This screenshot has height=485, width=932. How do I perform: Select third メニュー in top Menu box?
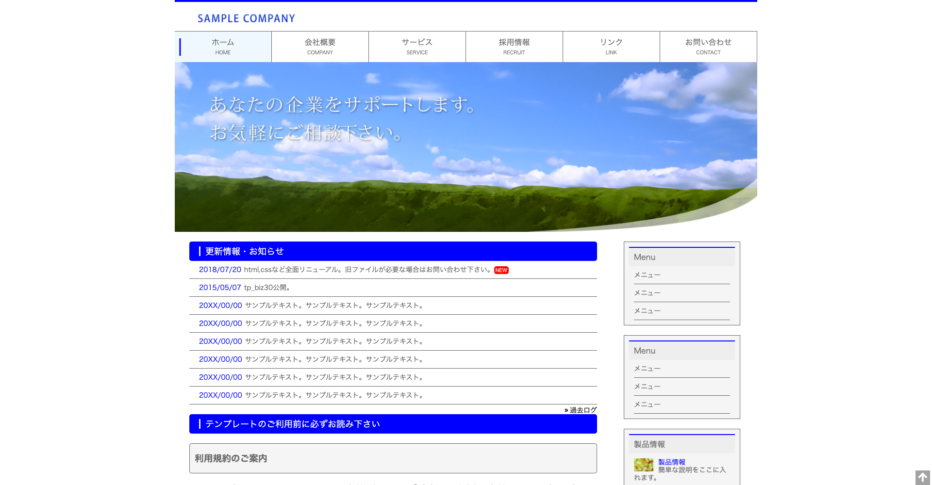[x=647, y=311]
